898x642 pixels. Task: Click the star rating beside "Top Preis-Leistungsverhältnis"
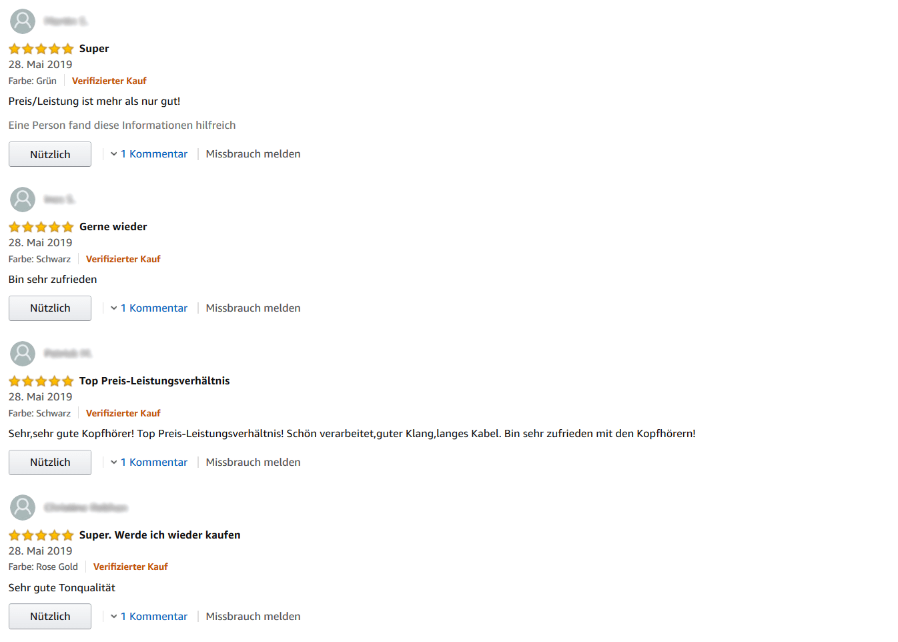(41, 381)
